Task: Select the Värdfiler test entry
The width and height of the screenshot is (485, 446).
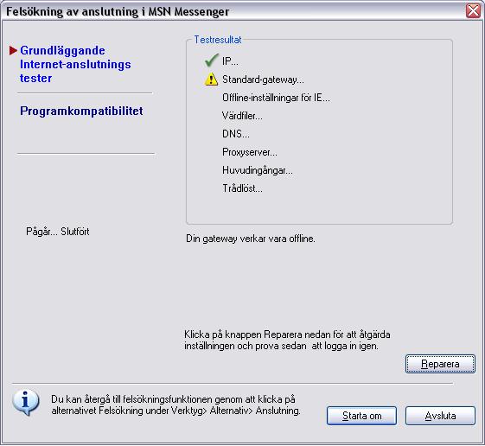Action: [242, 116]
